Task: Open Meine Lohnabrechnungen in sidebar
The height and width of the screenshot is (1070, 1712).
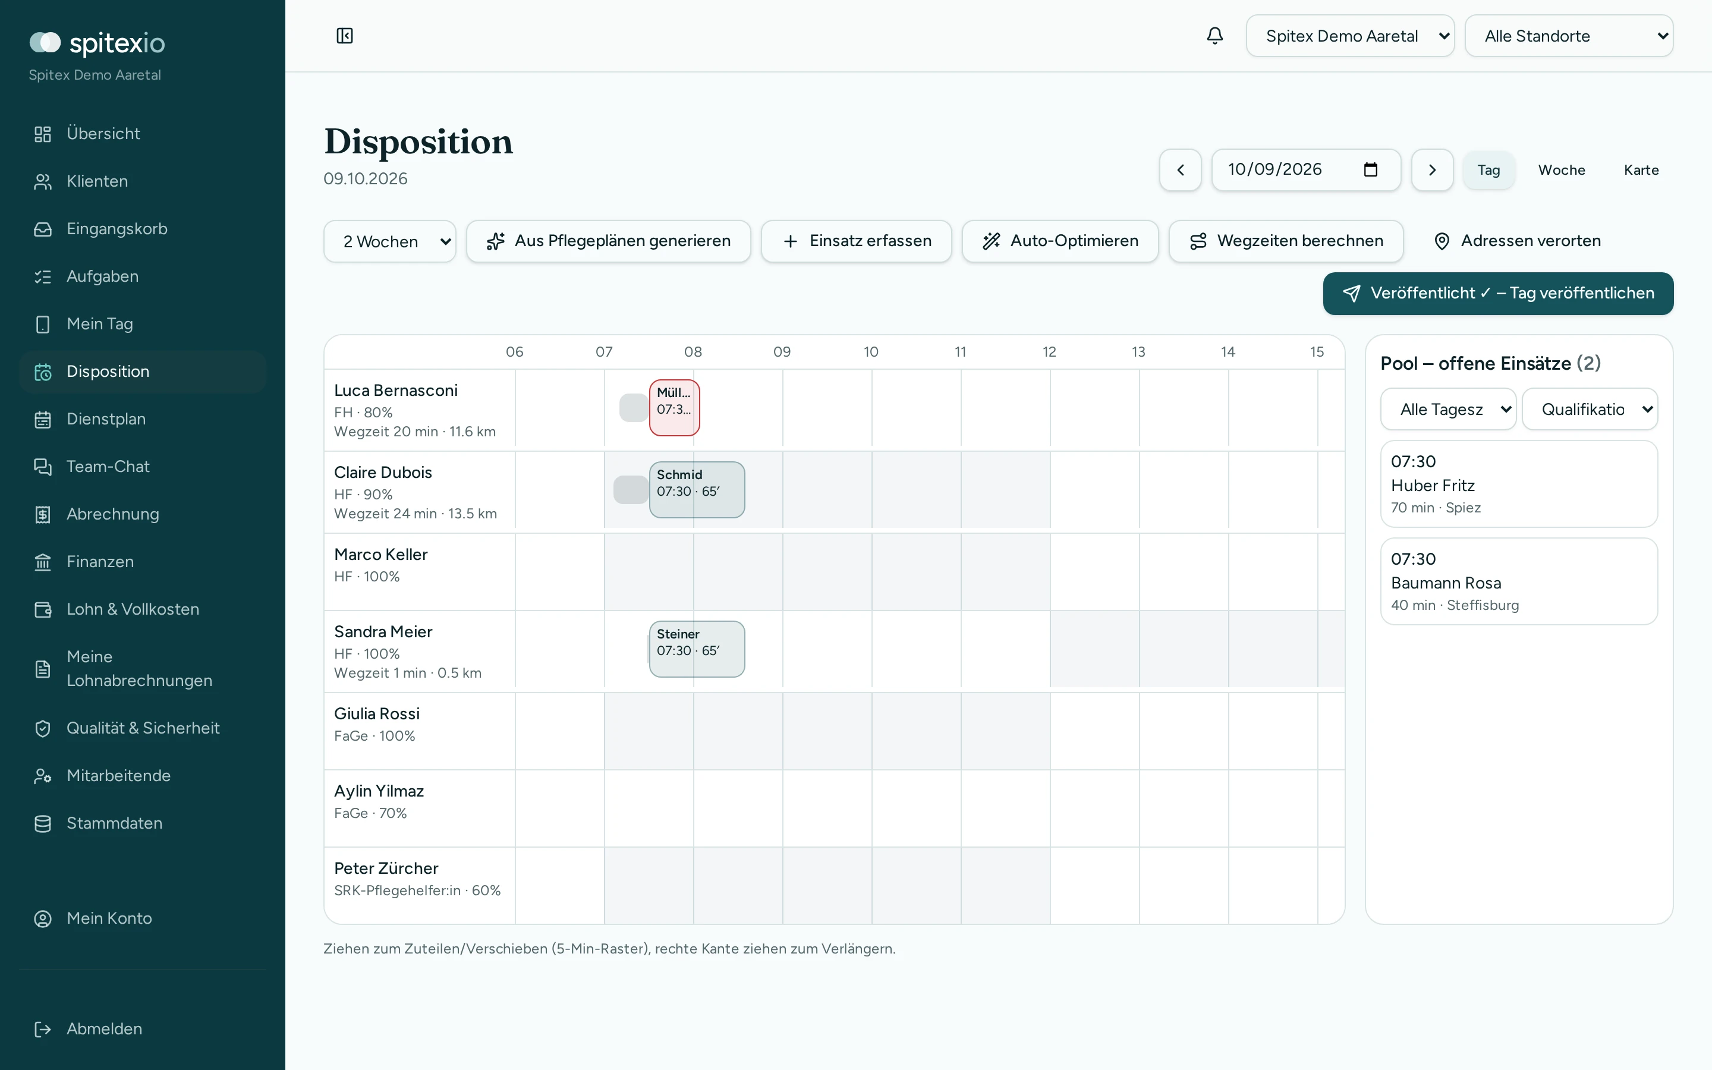Action: click(x=142, y=668)
